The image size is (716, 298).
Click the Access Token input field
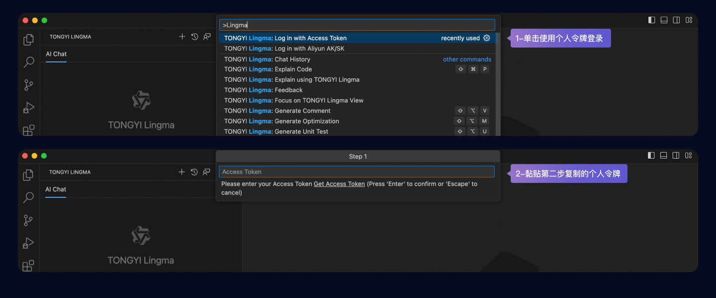357,172
